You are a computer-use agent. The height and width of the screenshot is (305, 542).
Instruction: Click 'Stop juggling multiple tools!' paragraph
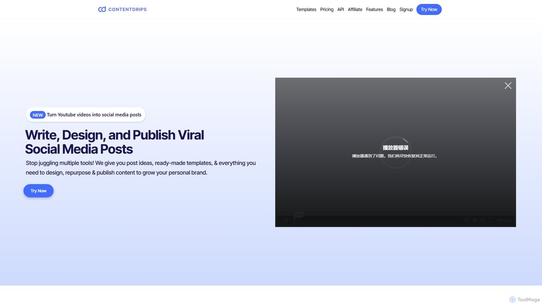tap(141, 168)
